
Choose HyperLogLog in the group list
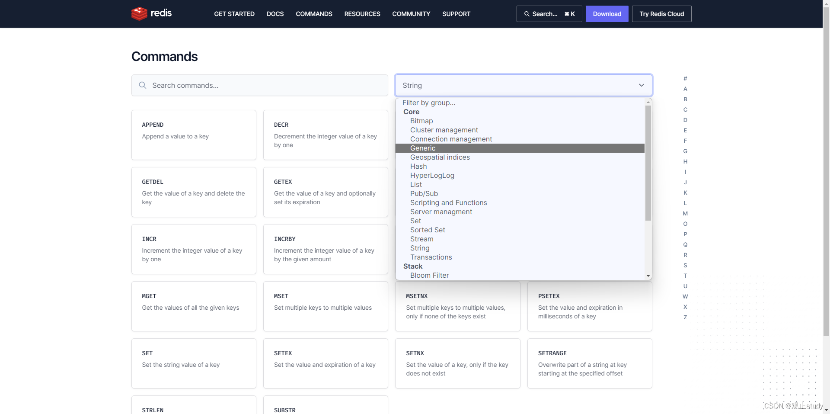tap(520, 175)
